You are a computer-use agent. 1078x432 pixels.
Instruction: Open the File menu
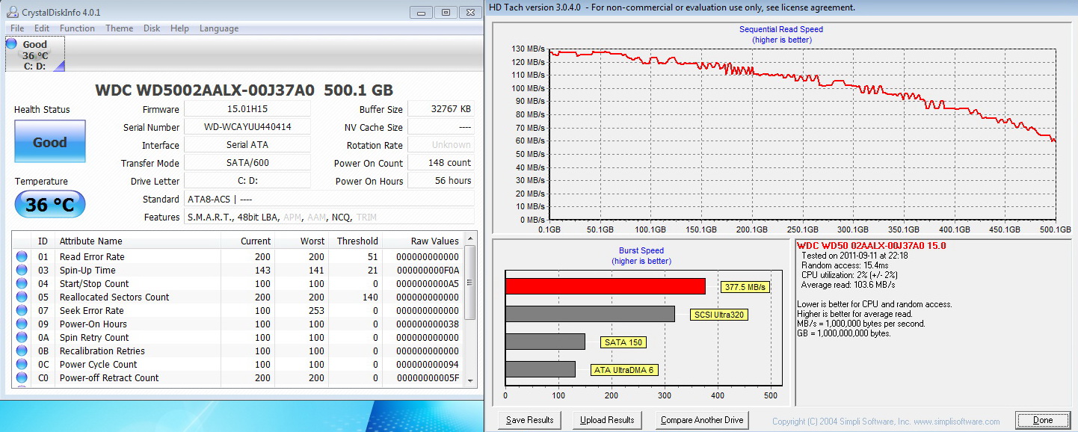[x=17, y=28]
